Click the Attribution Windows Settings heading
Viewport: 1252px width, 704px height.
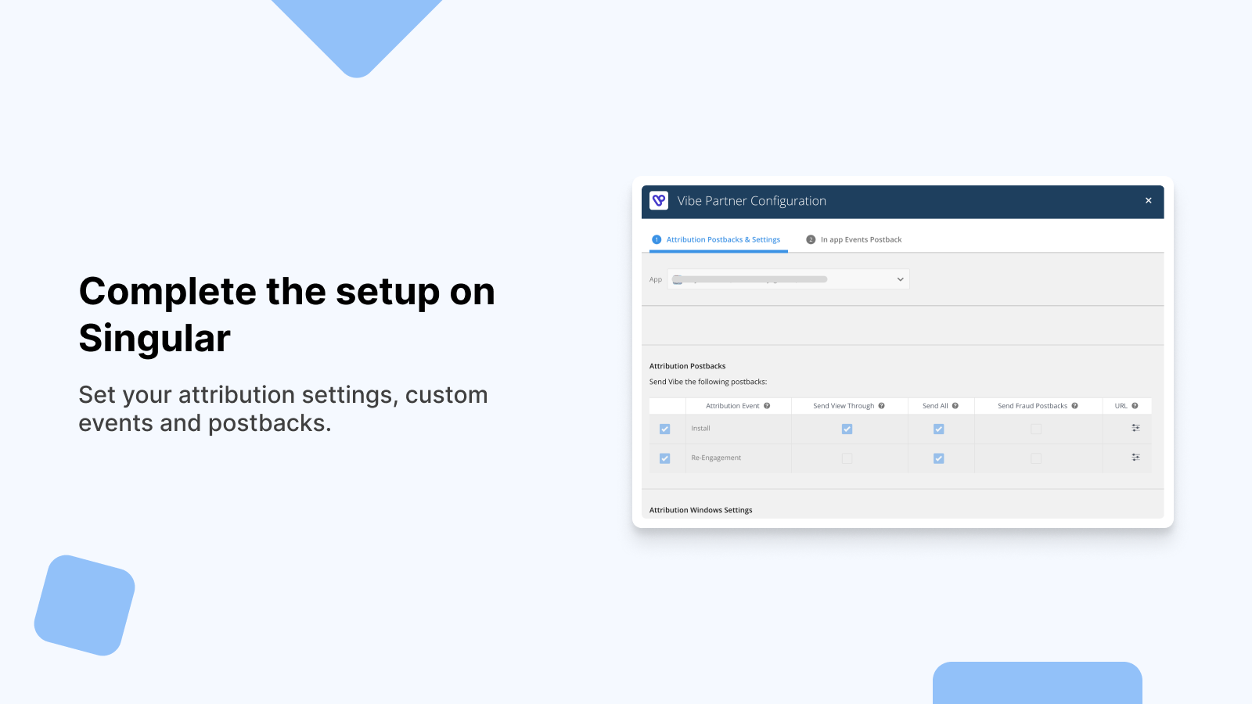pyautogui.click(x=701, y=510)
